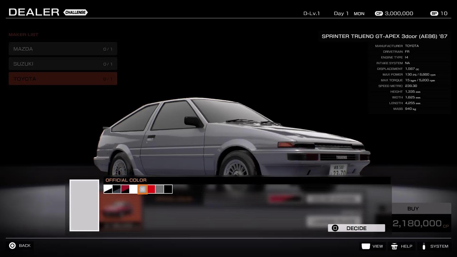
Task: Click the CP credits icon
Action: pos(379,14)
